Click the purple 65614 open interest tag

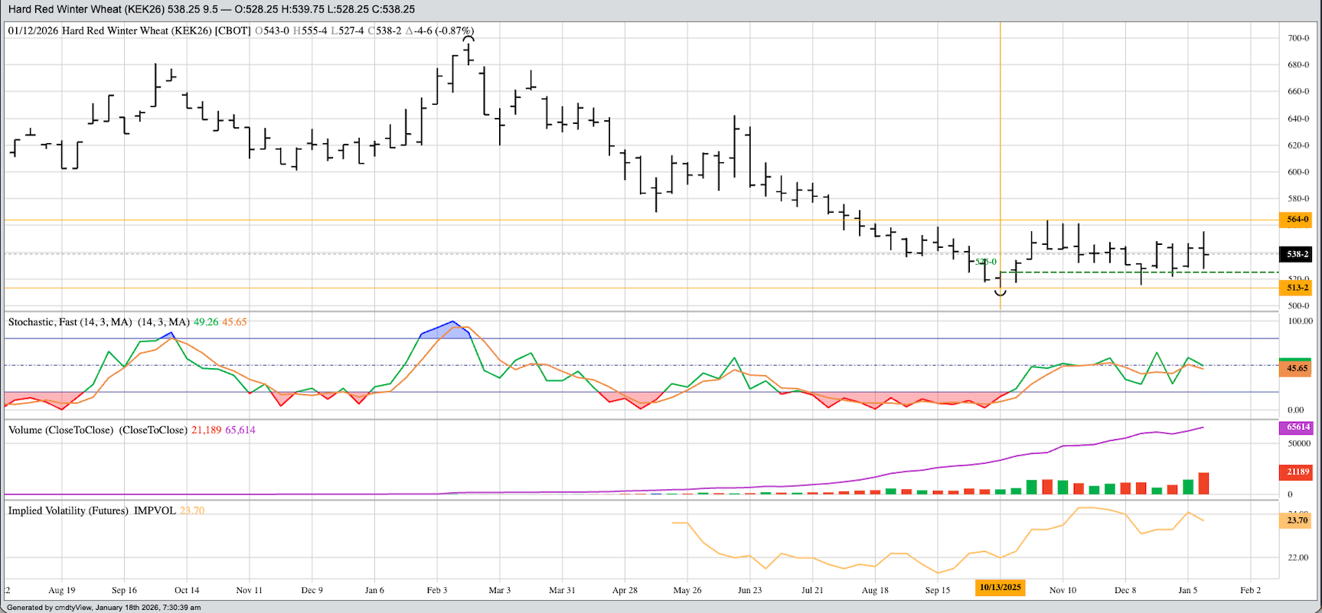tap(1297, 428)
